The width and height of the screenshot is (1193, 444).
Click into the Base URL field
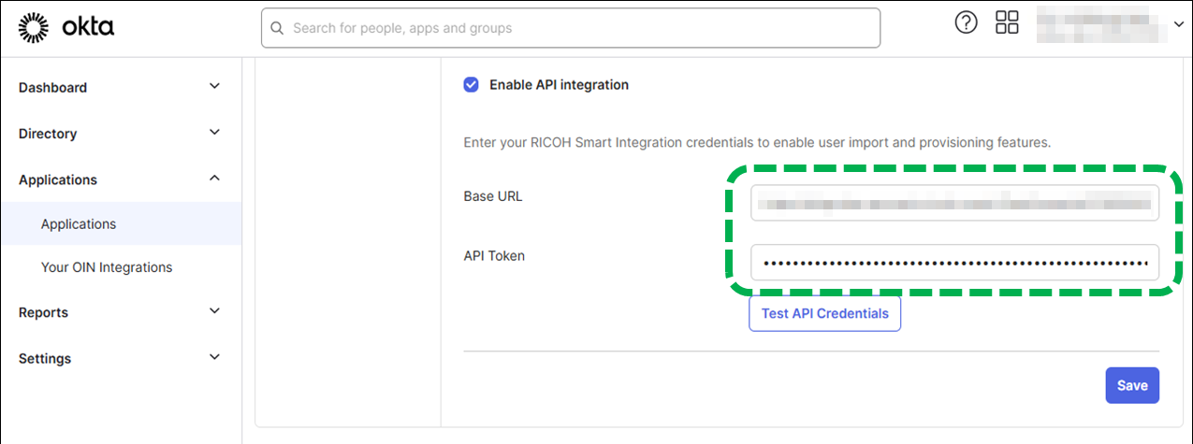coord(954,202)
